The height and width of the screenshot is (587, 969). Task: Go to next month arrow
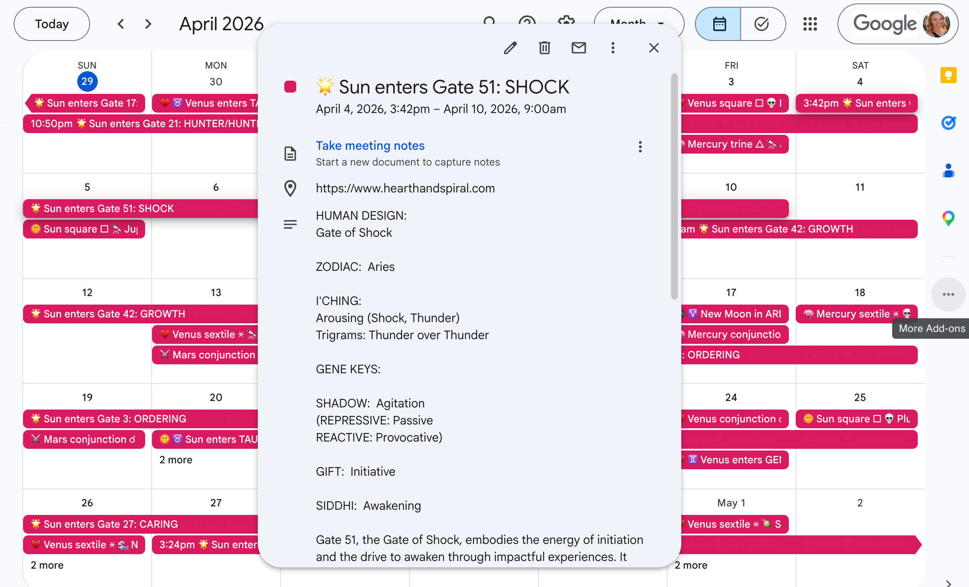tap(148, 24)
